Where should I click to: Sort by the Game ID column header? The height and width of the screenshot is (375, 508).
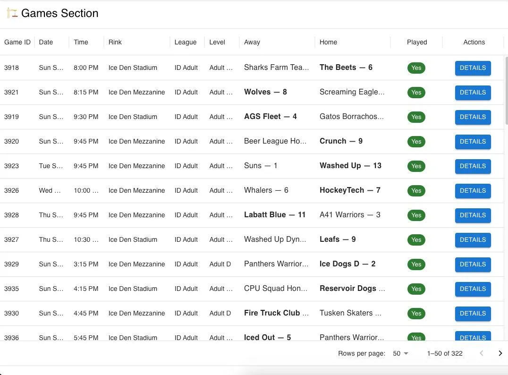click(x=17, y=42)
